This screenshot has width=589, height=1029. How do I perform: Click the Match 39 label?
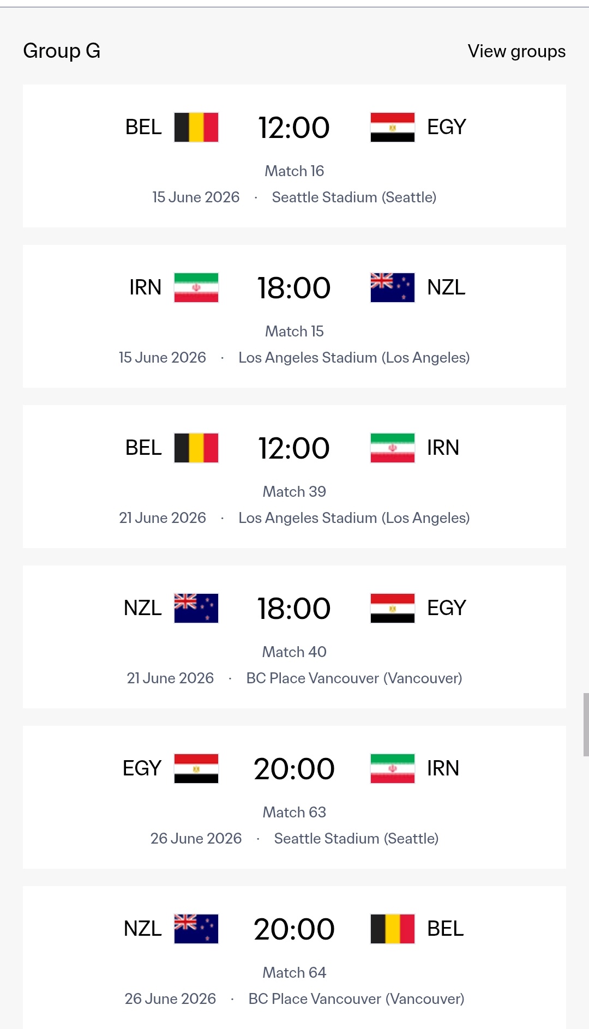tap(294, 492)
